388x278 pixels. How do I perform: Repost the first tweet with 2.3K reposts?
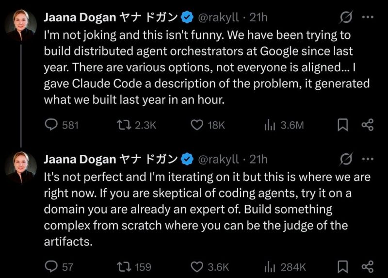pyautogui.click(x=124, y=125)
